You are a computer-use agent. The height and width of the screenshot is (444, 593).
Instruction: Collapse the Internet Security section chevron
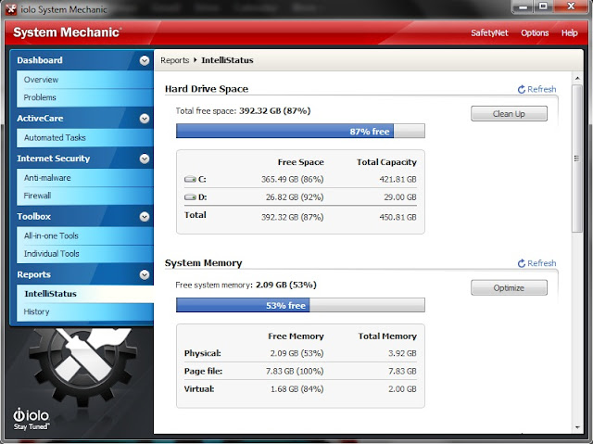tap(145, 159)
